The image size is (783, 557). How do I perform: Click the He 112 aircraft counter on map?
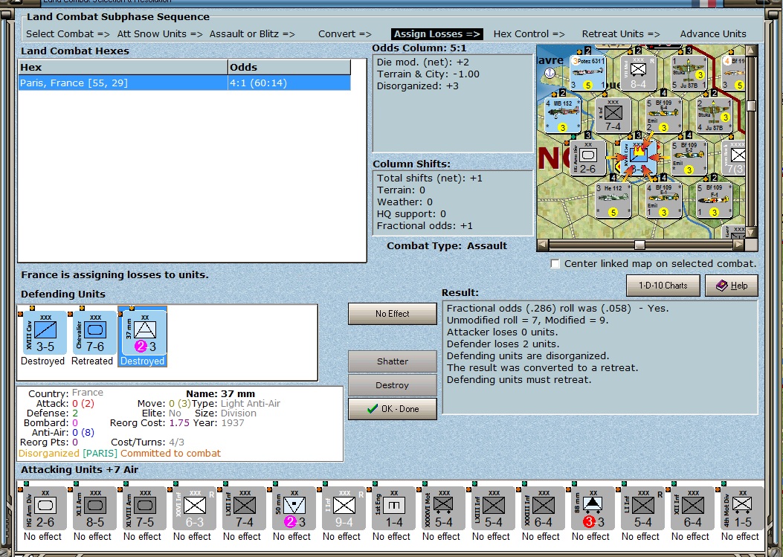(613, 200)
